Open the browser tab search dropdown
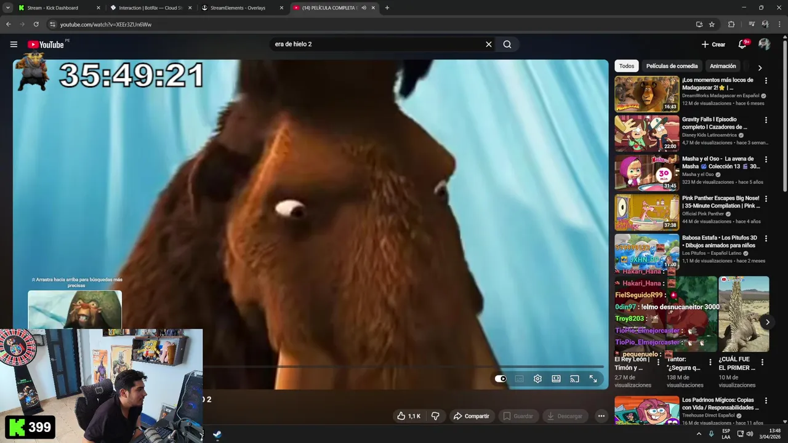788x443 pixels. click(x=7, y=8)
